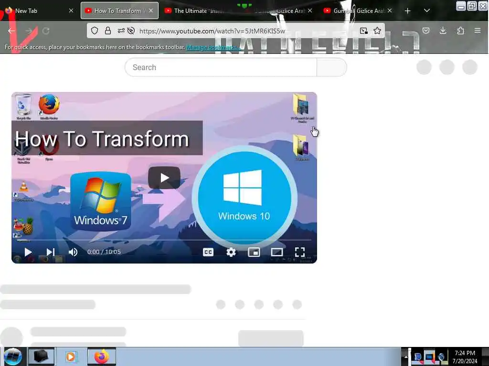The image size is (489, 366).
Task: Close the New Tab tab
Action: (x=71, y=10)
